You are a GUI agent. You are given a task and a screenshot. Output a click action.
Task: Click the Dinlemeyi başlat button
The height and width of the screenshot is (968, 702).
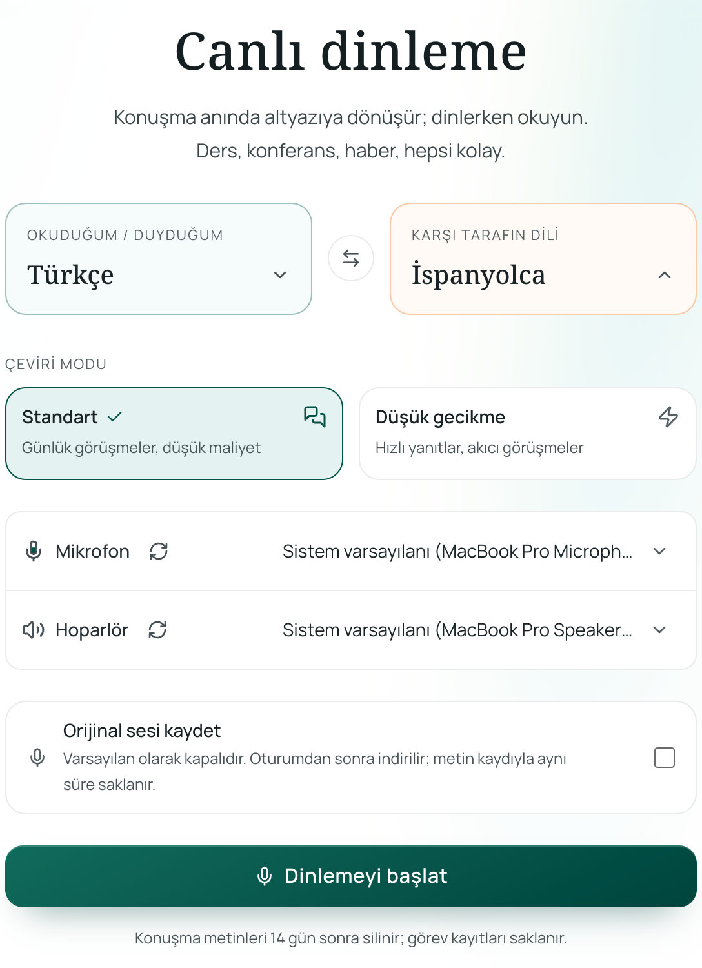351,876
